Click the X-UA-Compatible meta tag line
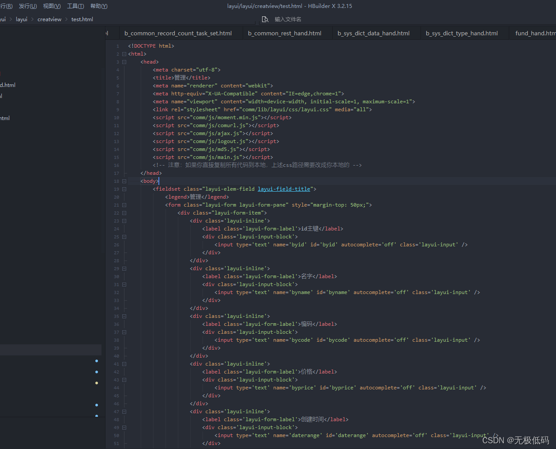The image size is (556, 449). pos(248,94)
